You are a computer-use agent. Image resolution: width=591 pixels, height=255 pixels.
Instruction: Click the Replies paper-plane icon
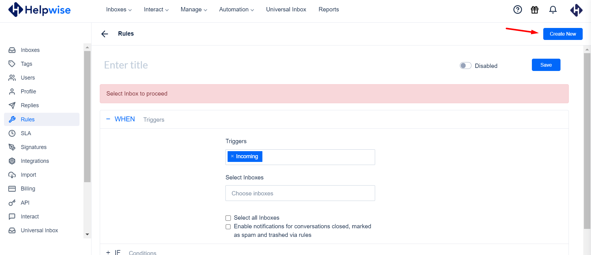pos(12,105)
